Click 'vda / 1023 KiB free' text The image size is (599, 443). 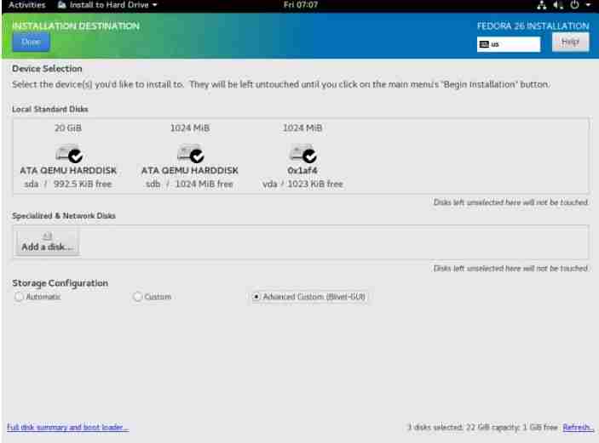(302, 184)
